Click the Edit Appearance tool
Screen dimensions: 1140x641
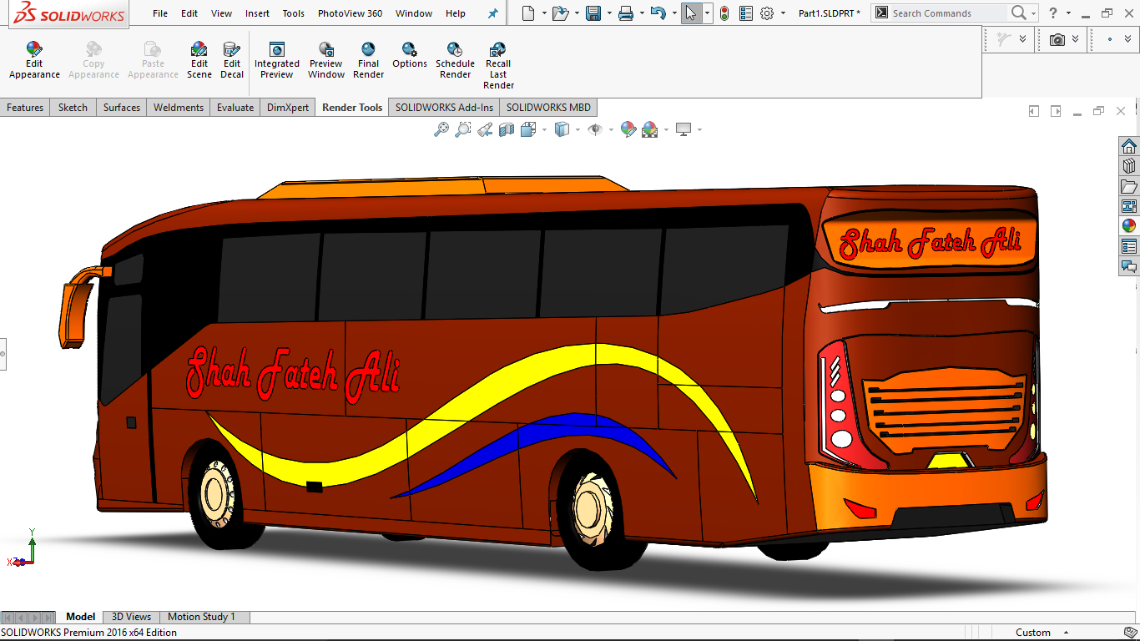[x=34, y=60]
